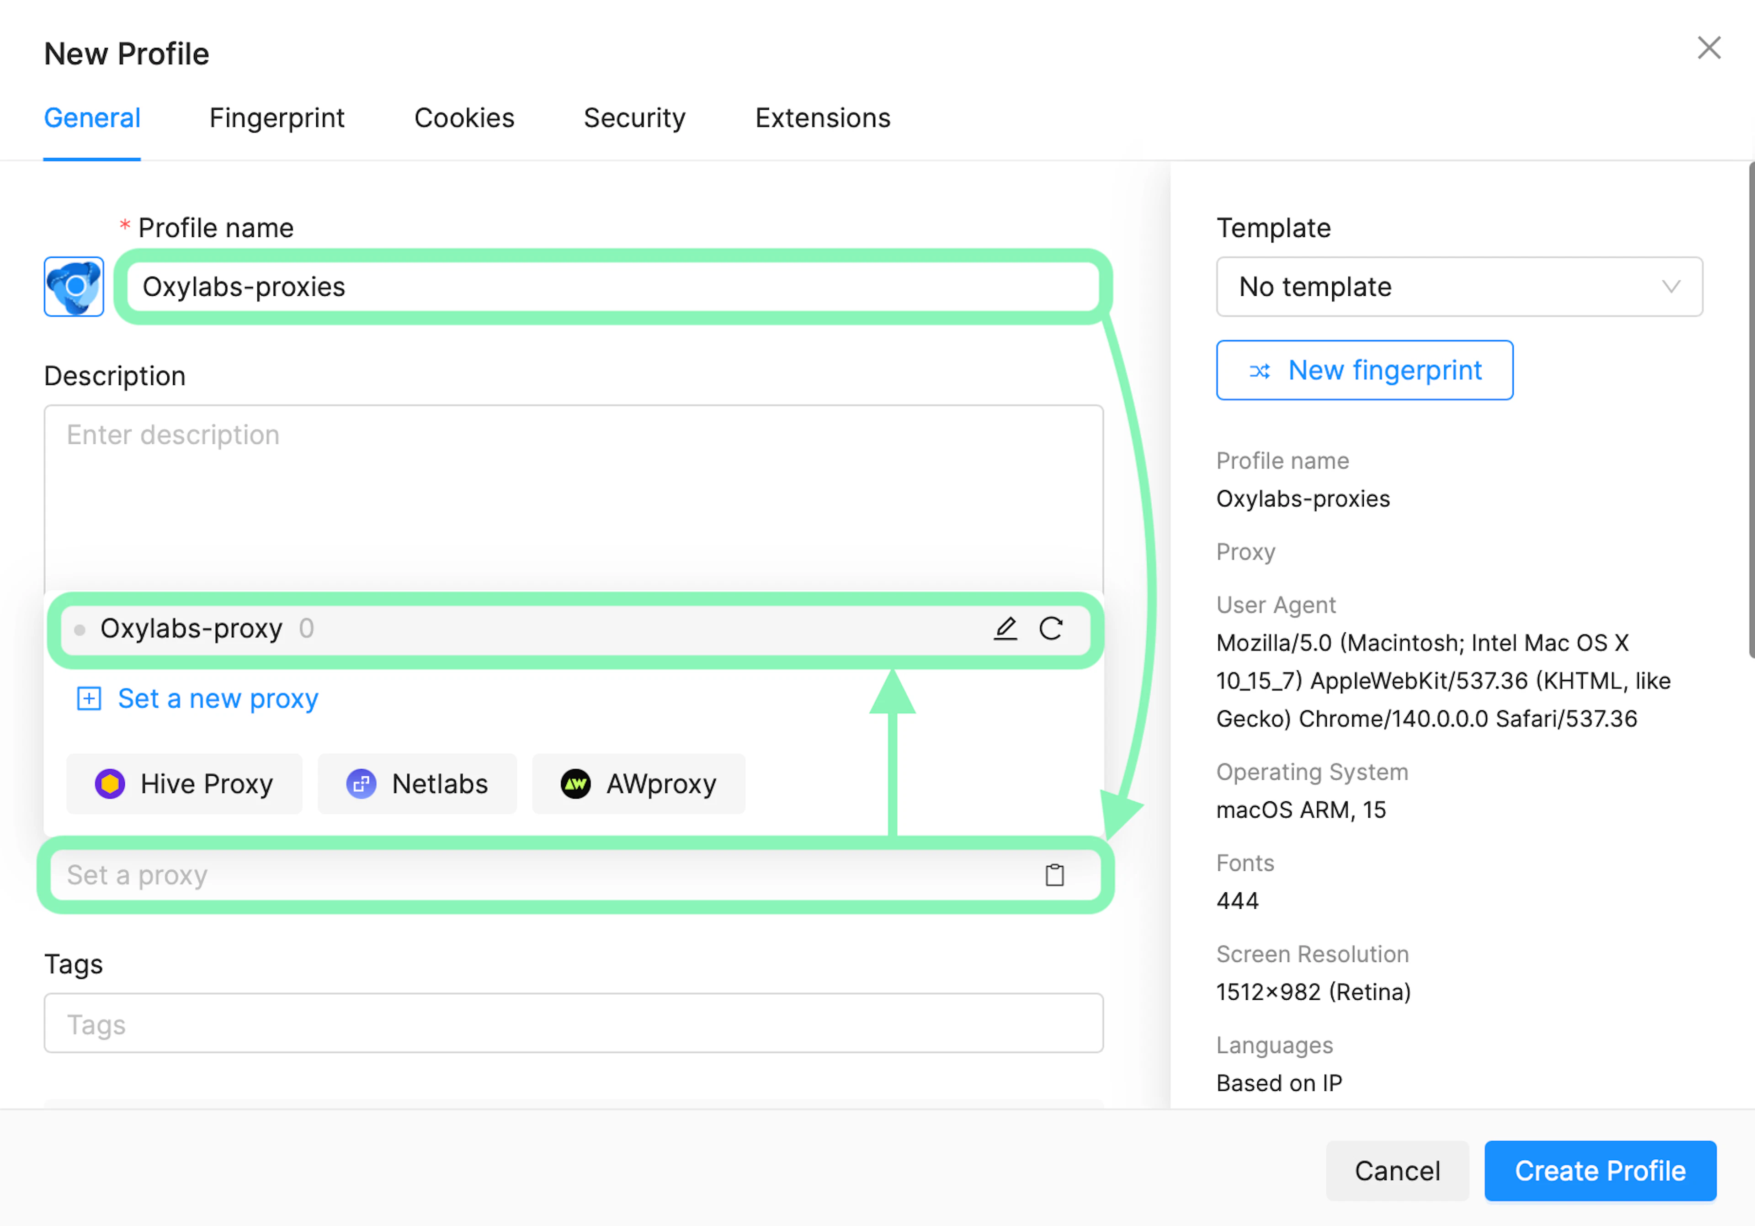Image resolution: width=1755 pixels, height=1226 pixels.
Task: Select the Oxylabs-proxy saved proxy row
Action: 575,629
